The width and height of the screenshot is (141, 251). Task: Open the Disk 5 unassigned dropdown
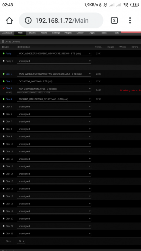click(x=54, y=107)
